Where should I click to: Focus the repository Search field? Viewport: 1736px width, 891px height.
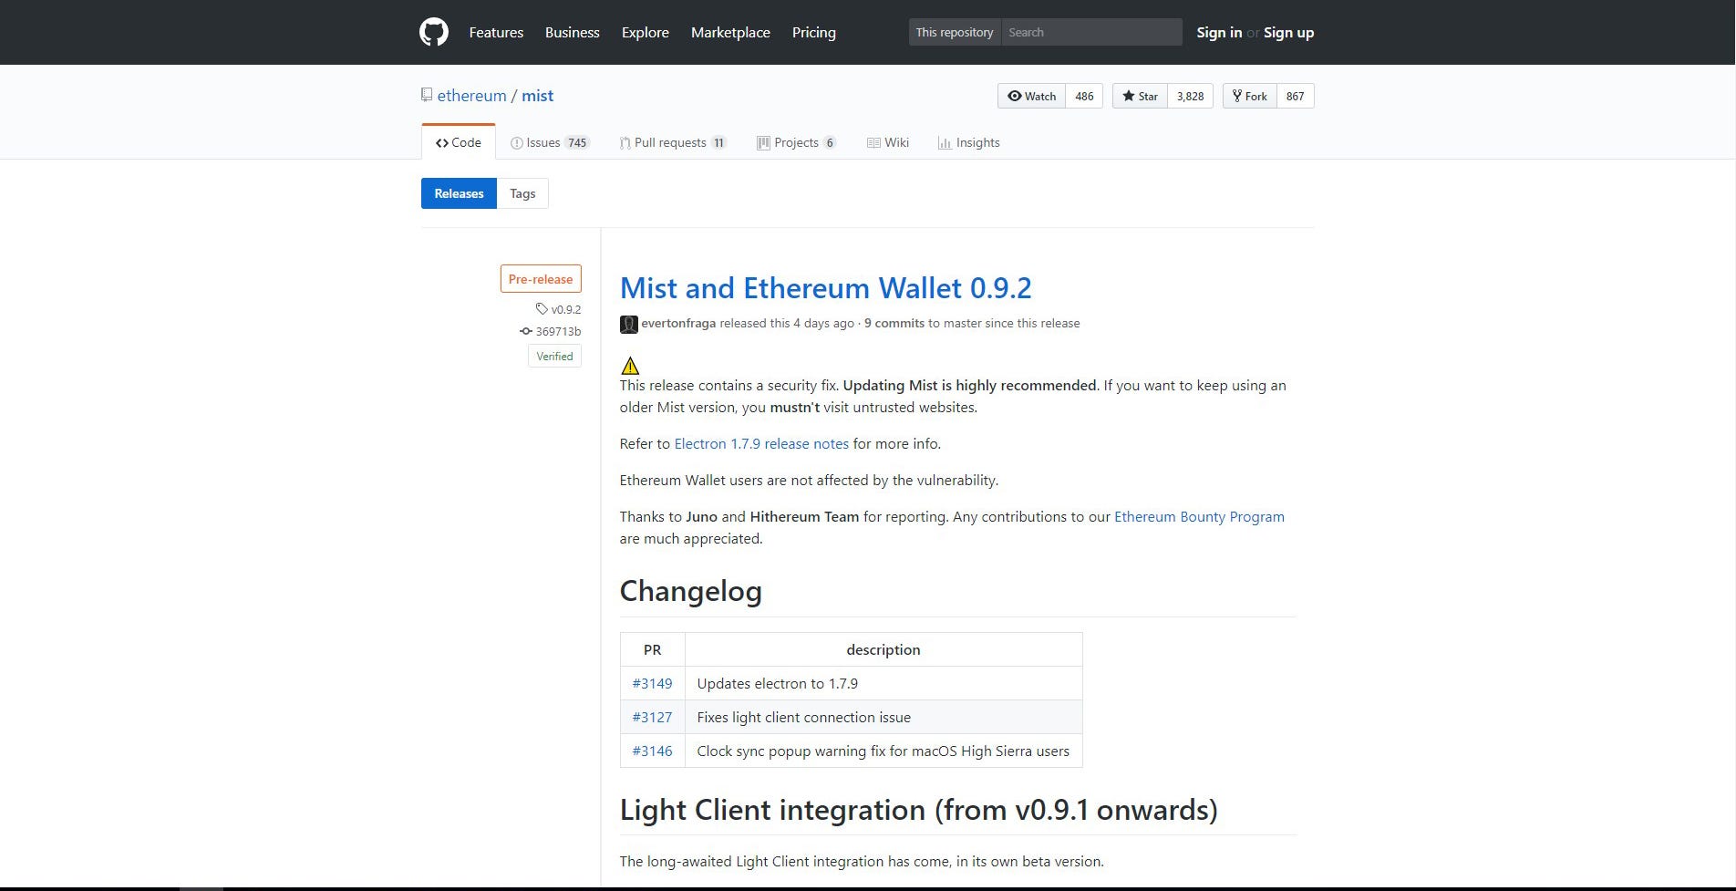pyautogui.click(x=1091, y=32)
